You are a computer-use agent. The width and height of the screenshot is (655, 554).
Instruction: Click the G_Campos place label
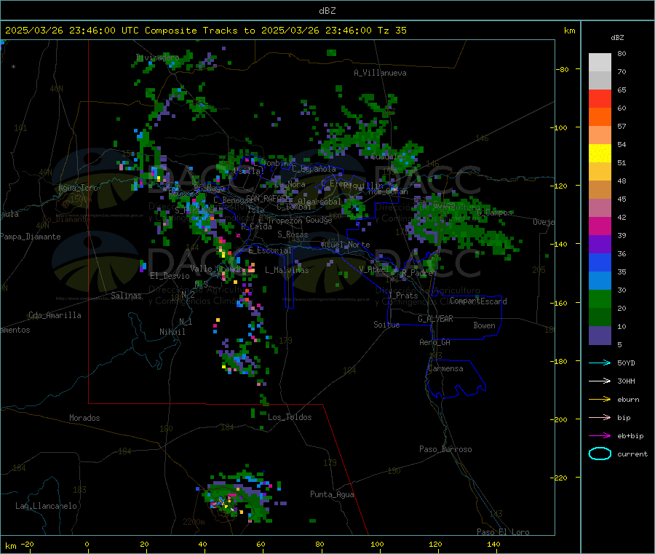click(494, 213)
